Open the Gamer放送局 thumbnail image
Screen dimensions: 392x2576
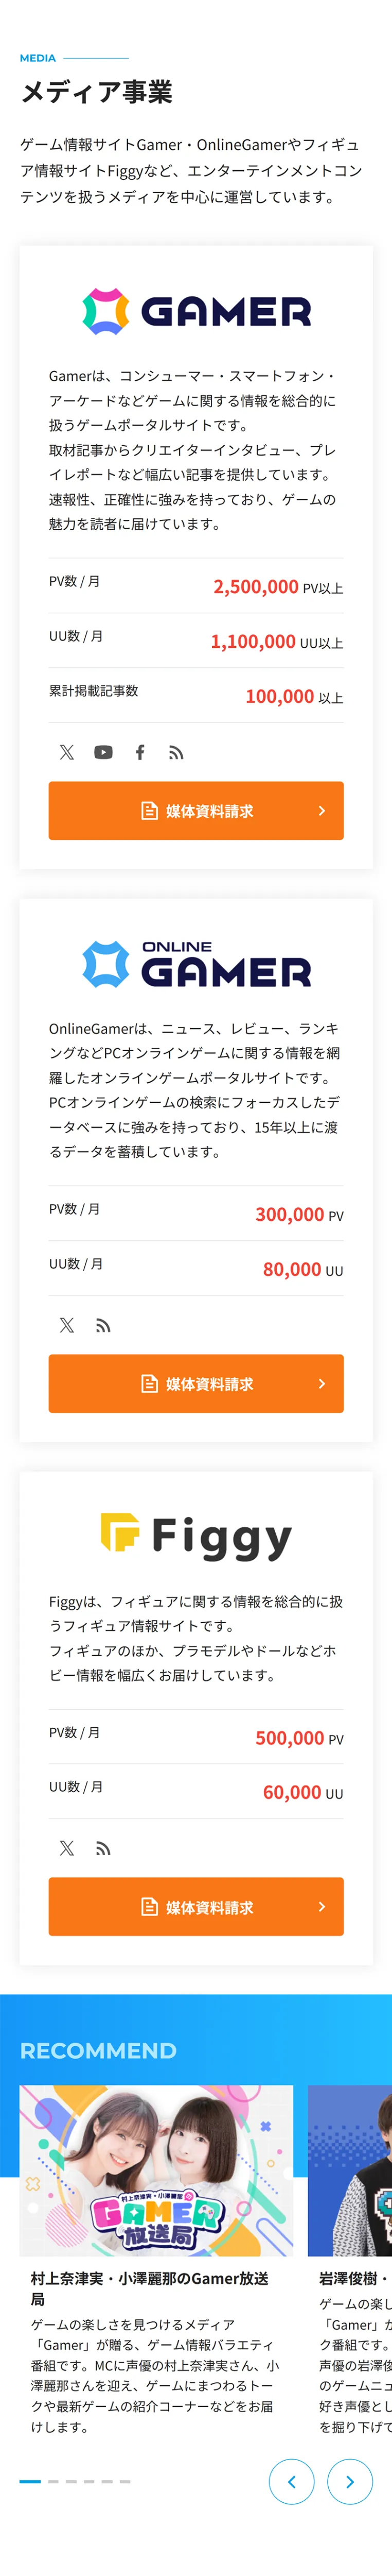pyautogui.click(x=156, y=2170)
